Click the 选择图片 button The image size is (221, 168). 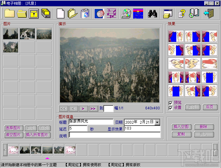[x=13, y=128]
